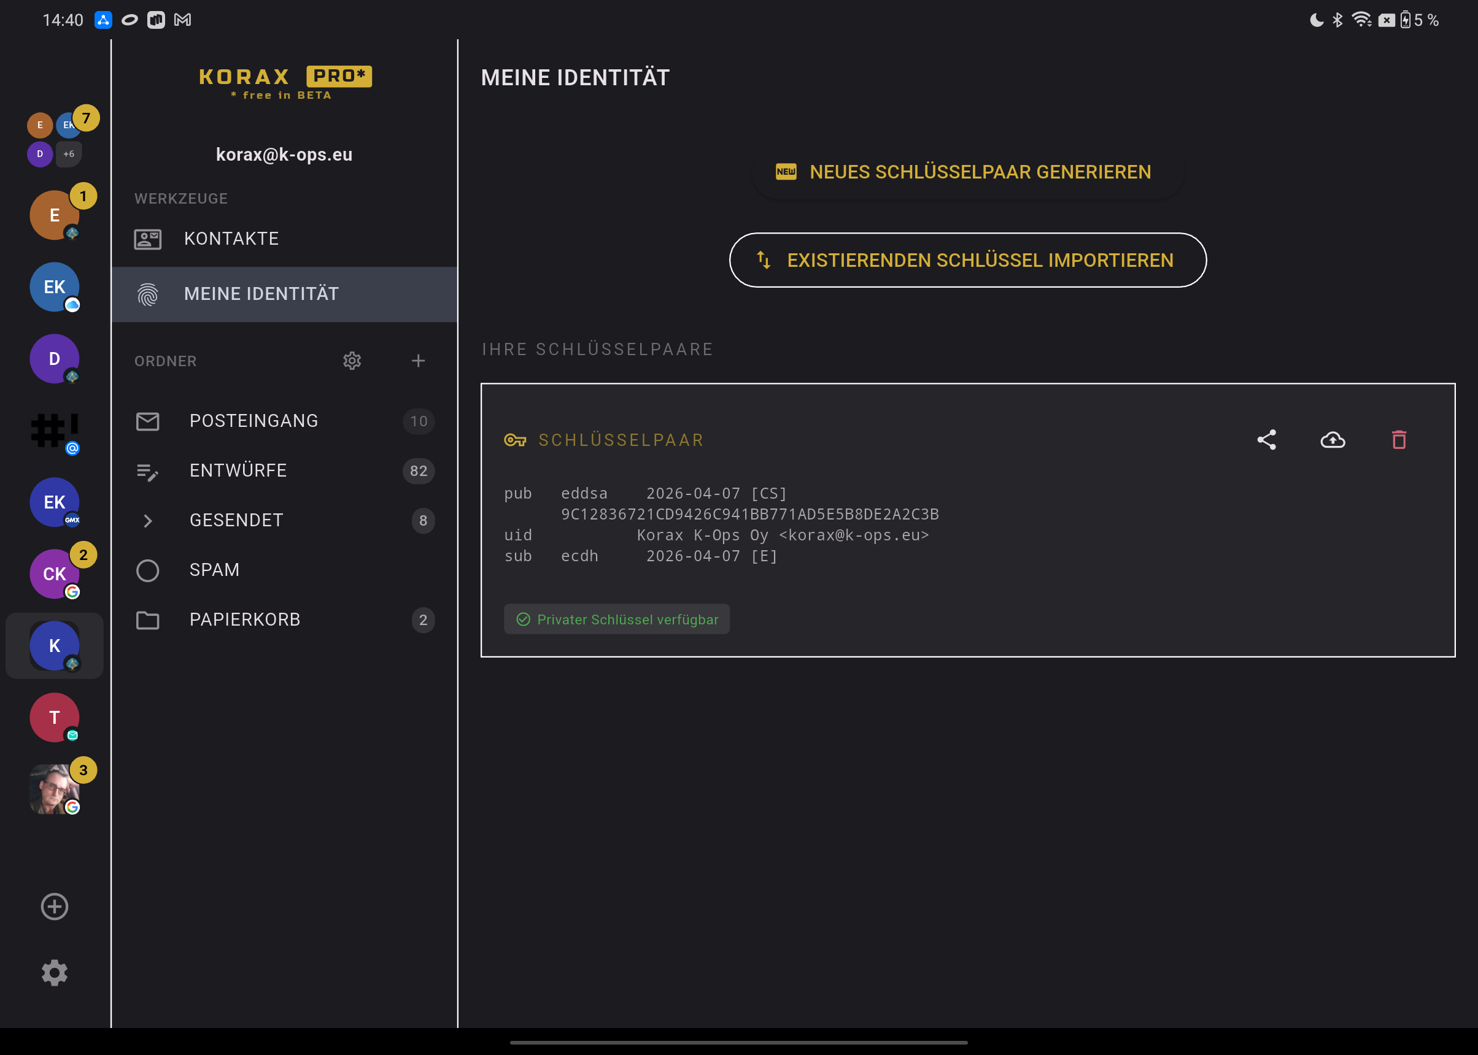Image resolution: width=1478 pixels, height=1055 pixels.
Task: Expand the Gesendet folder chevron
Action: coord(147,521)
